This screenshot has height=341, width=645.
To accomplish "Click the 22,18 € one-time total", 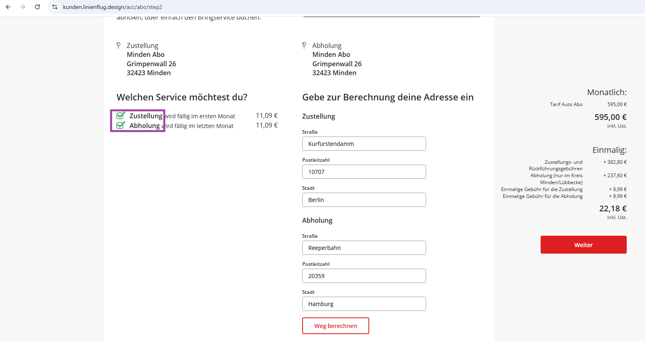I will [613, 209].
